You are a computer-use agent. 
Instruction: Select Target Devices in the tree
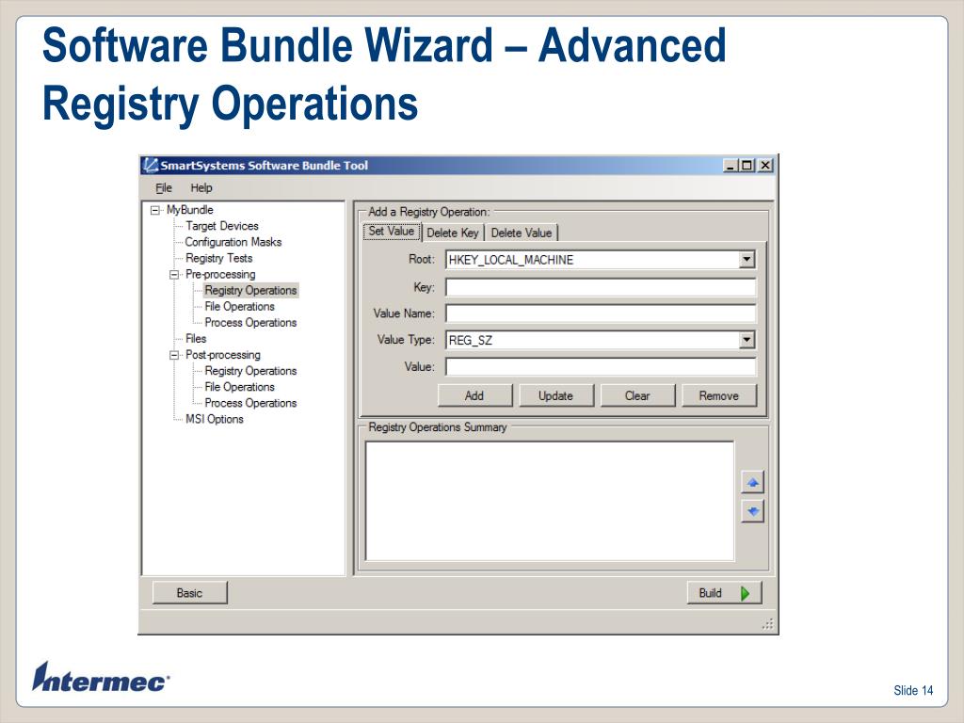pos(222,226)
